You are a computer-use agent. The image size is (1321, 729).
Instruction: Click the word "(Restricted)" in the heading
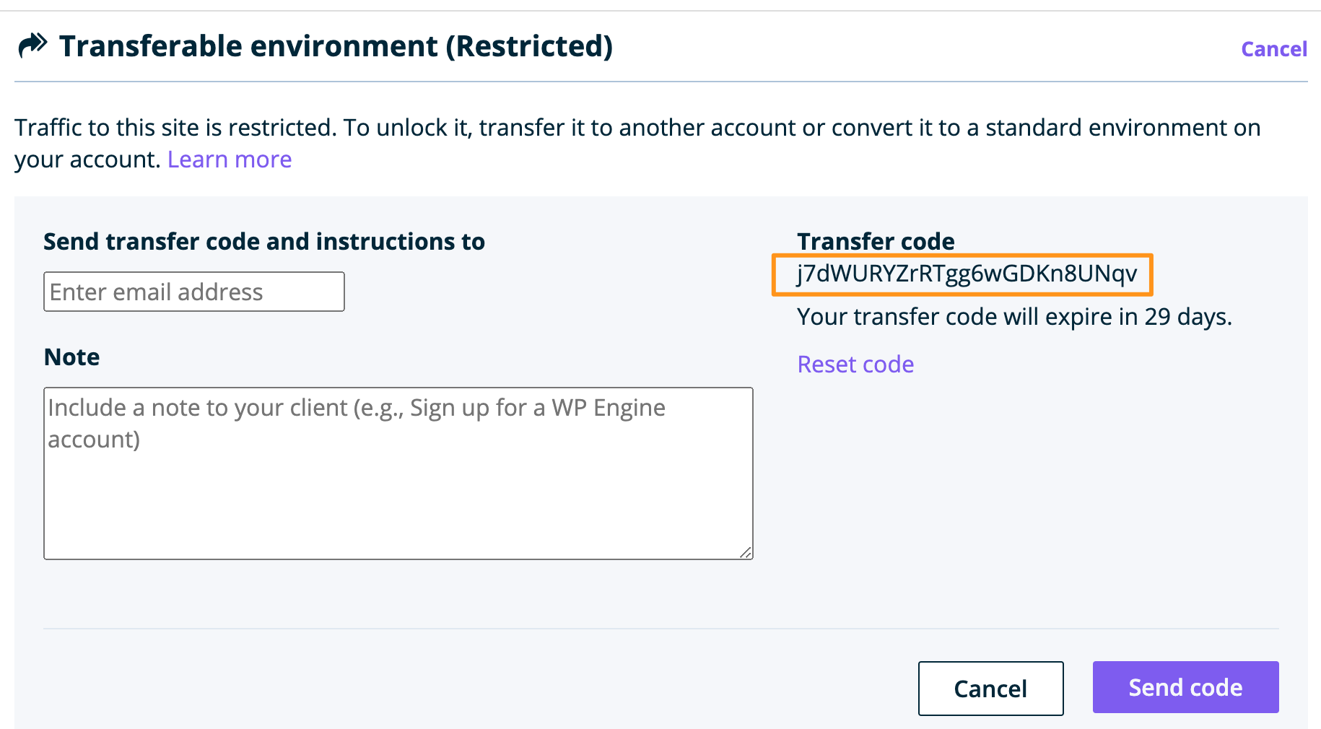pyautogui.click(x=529, y=46)
